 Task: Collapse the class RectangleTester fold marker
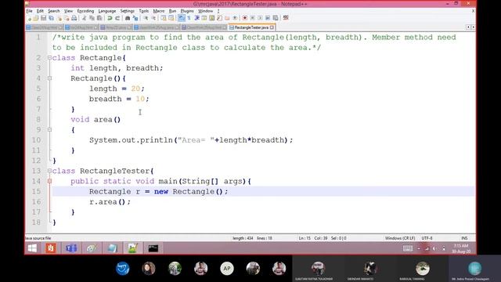[49, 171]
